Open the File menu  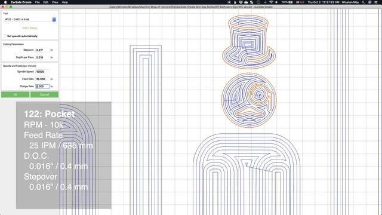[x=37, y=2]
